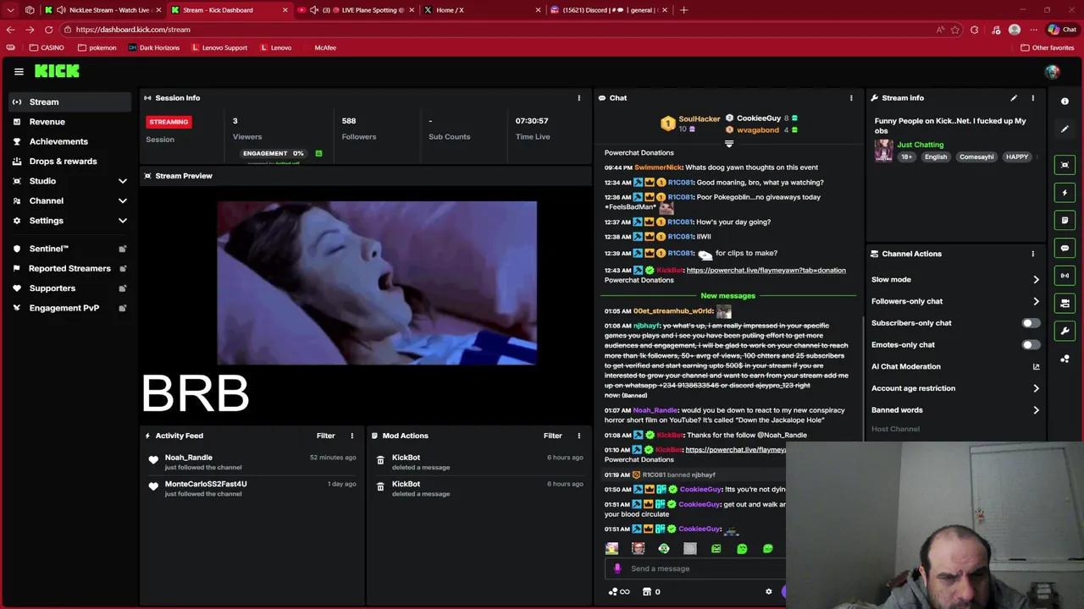This screenshot has width=1084, height=609.
Task: Click the pencil icon in right rail
Action: coord(1065,129)
